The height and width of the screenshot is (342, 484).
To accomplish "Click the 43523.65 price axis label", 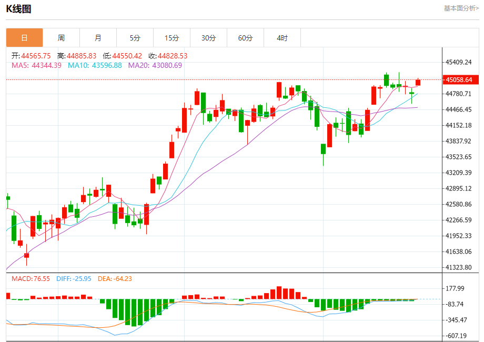I will 458,157.
